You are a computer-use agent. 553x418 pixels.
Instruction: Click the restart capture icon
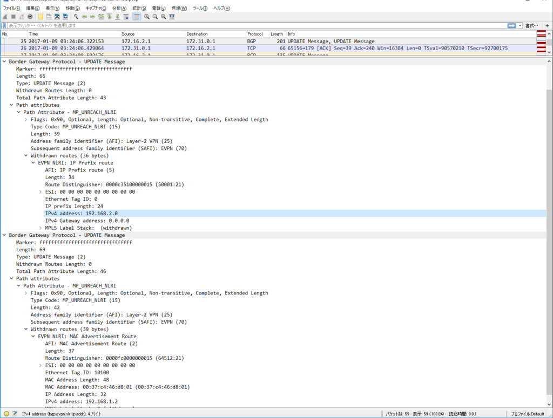coord(22,17)
